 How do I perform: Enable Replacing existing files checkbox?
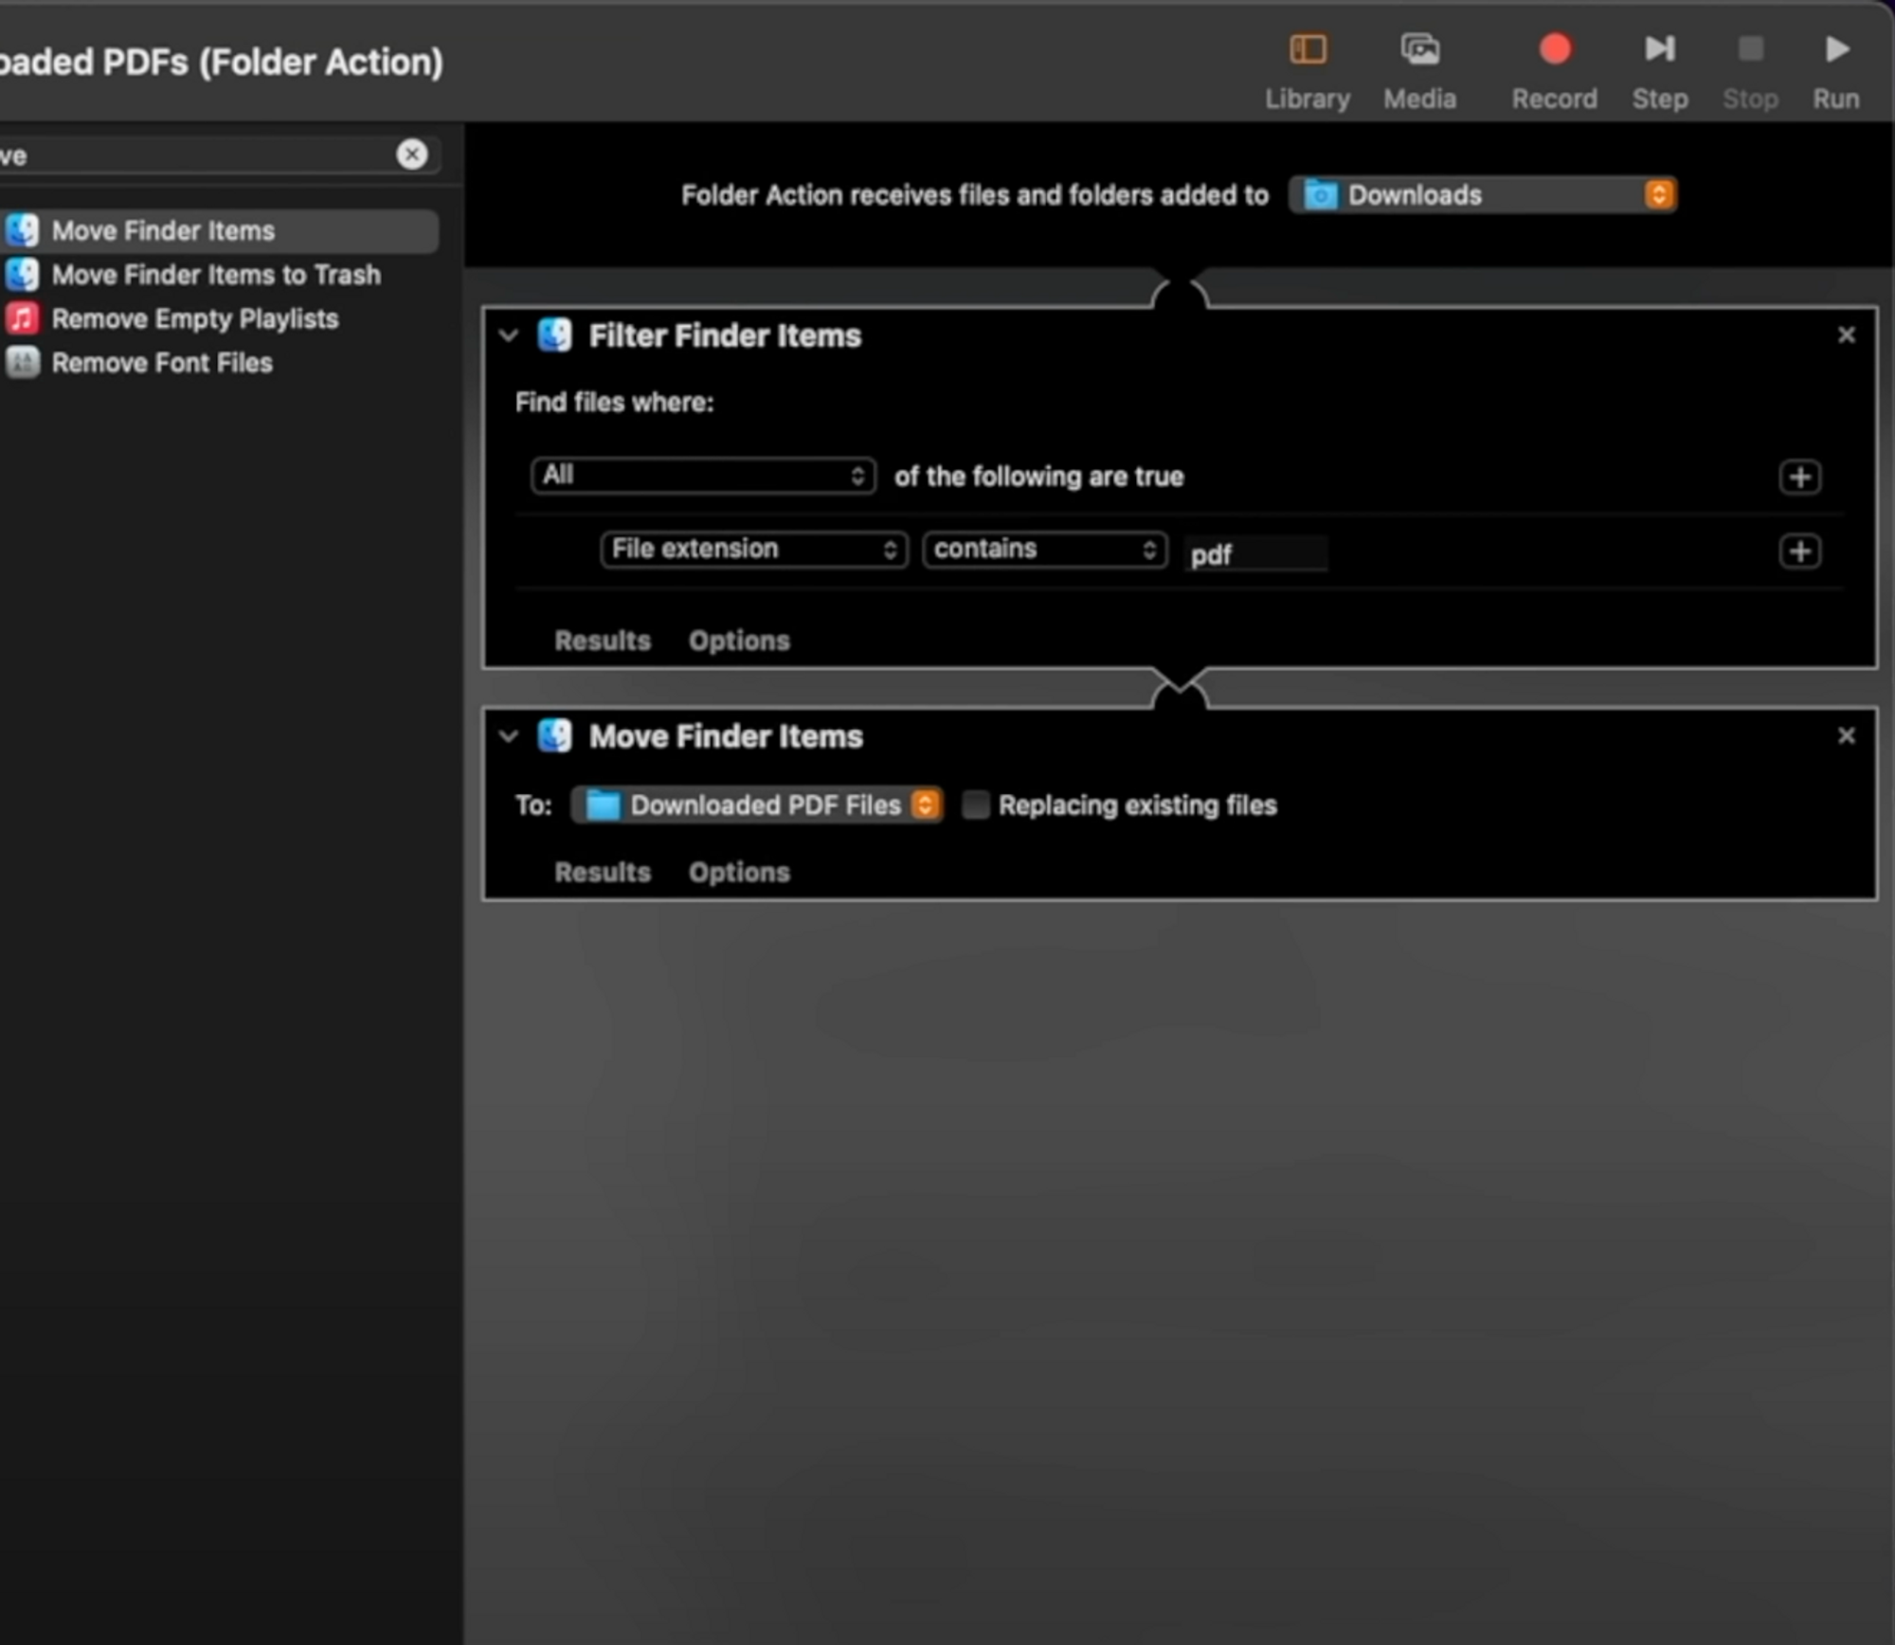coord(975,805)
